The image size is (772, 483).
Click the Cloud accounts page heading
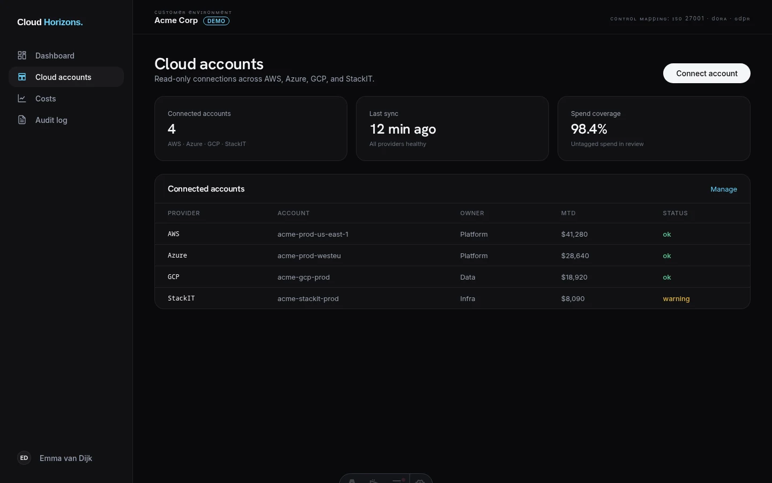tap(209, 64)
